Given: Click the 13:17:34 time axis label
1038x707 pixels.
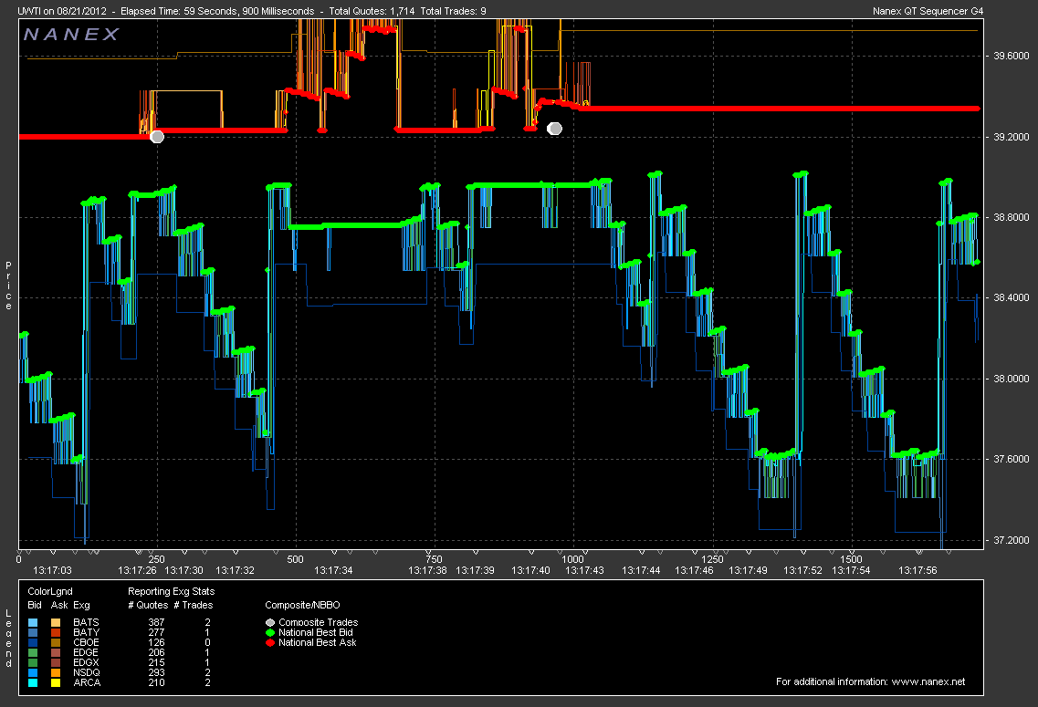Looking at the screenshot, I should tap(333, 570).
